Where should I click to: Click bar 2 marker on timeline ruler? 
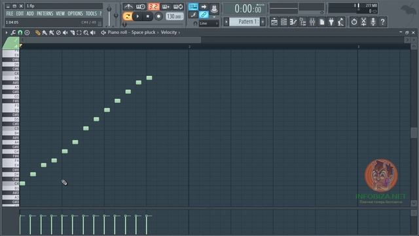point(189,47)
